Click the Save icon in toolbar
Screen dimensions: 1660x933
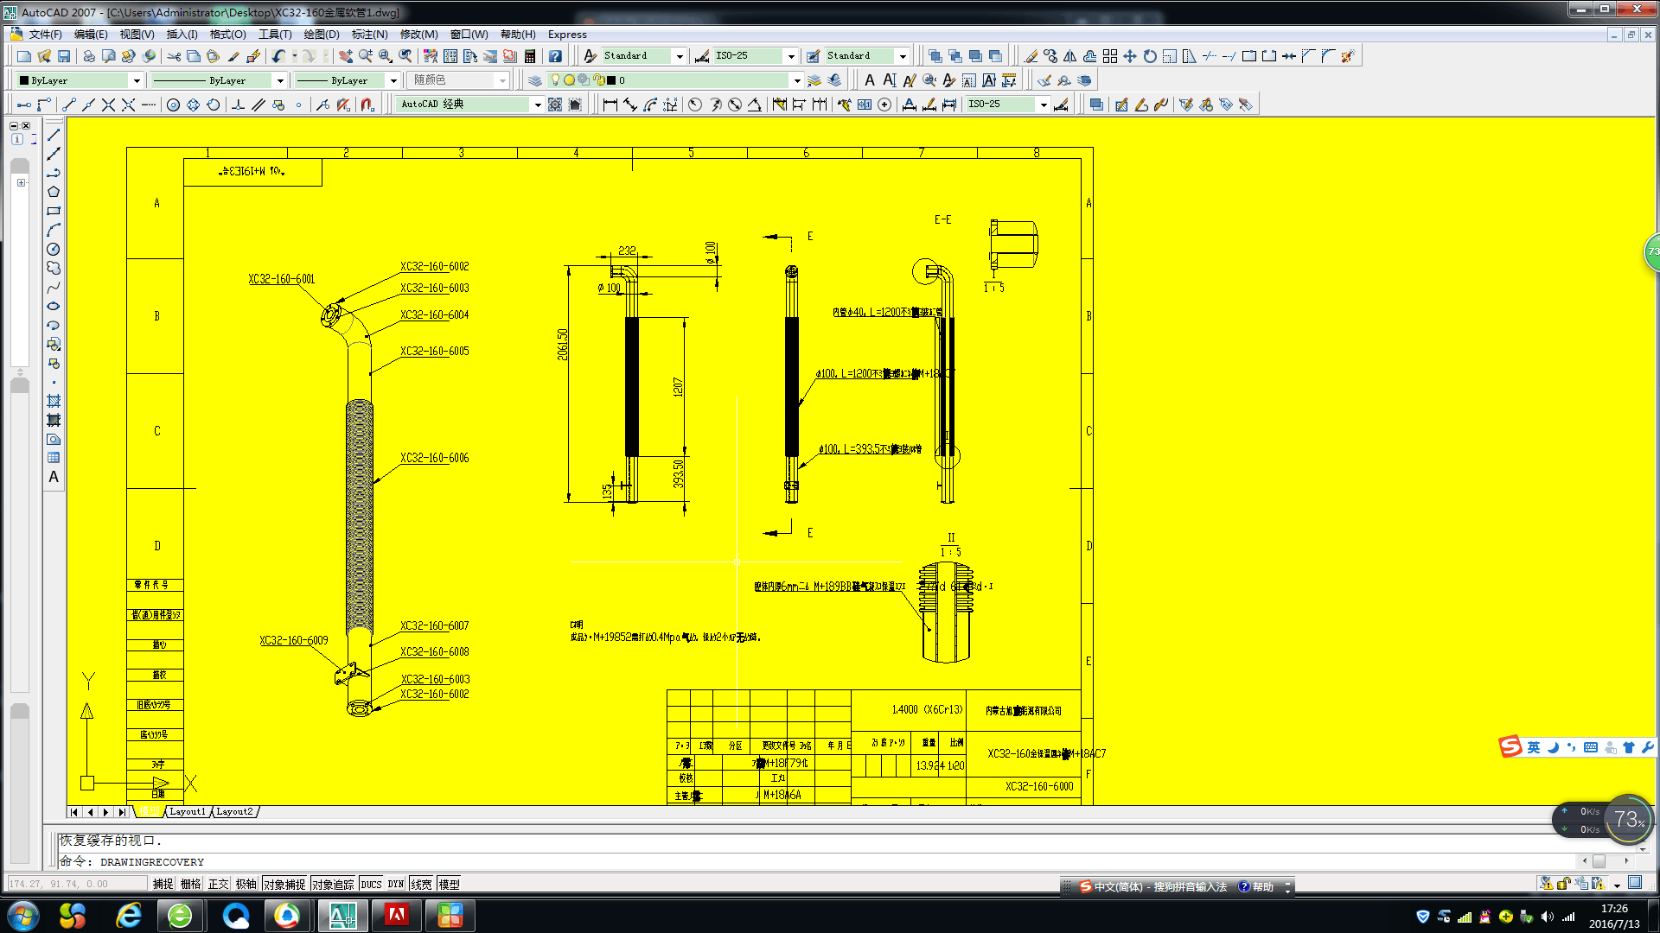pyautogui.click(x=64, y=56)
